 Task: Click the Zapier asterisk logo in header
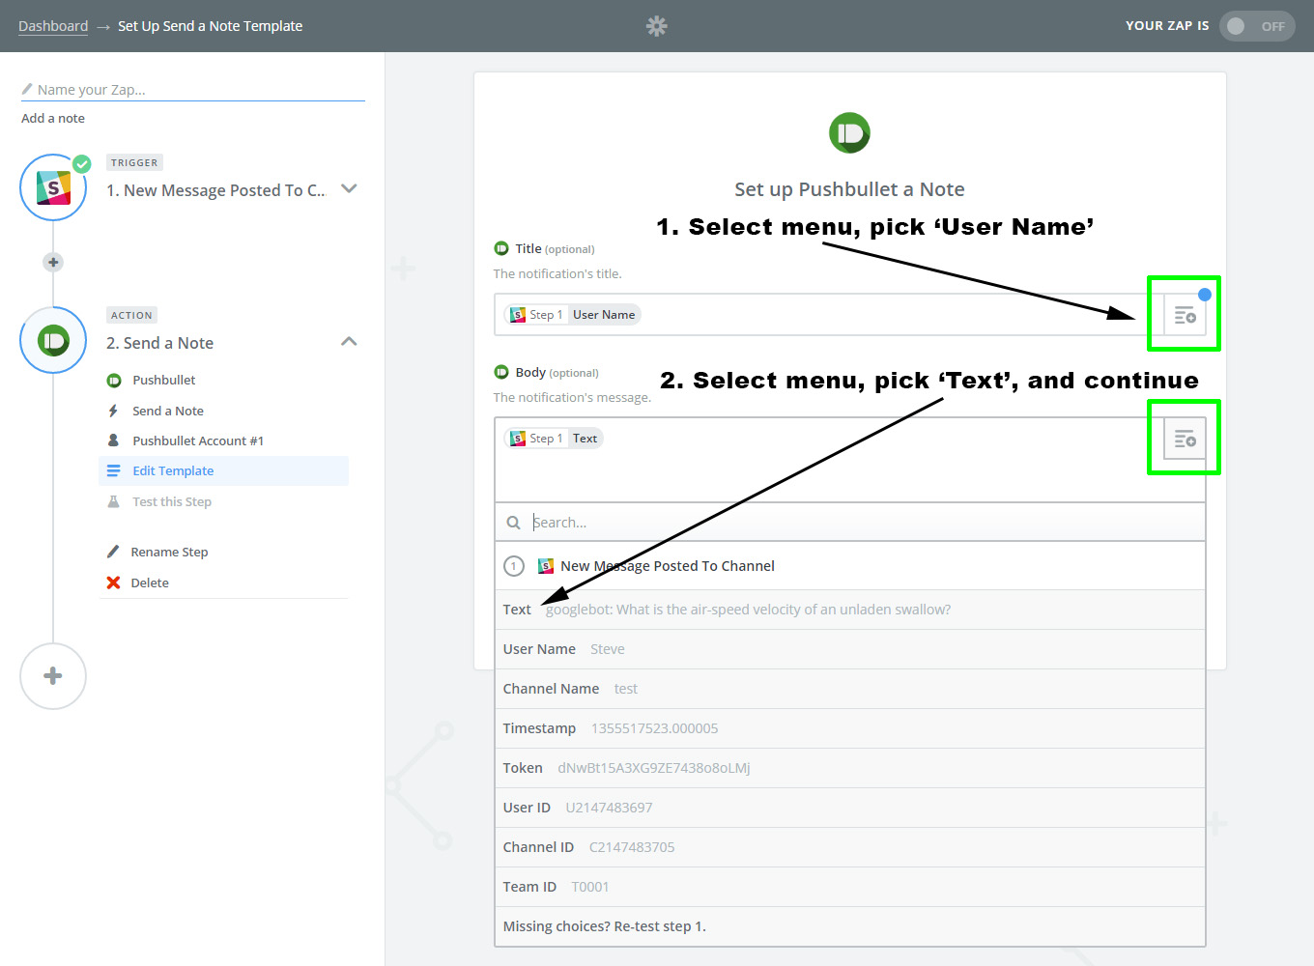[656, 26]
